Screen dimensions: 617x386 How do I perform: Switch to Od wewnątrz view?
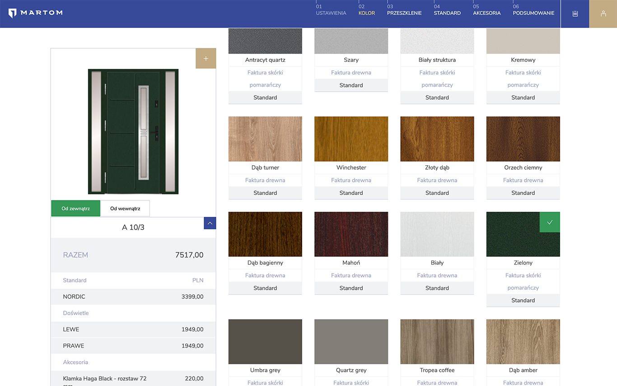(125, 209)
